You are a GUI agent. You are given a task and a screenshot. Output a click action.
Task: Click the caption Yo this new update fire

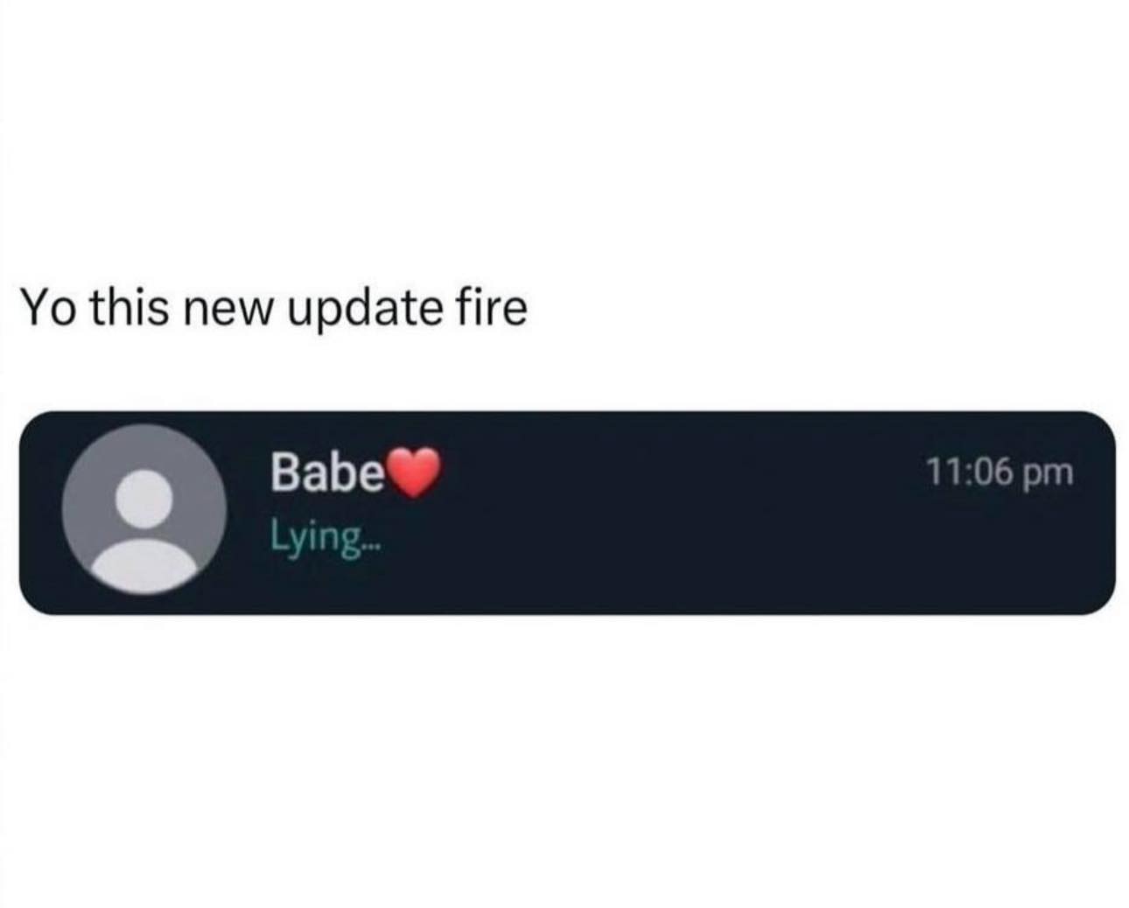pos(275,309)
